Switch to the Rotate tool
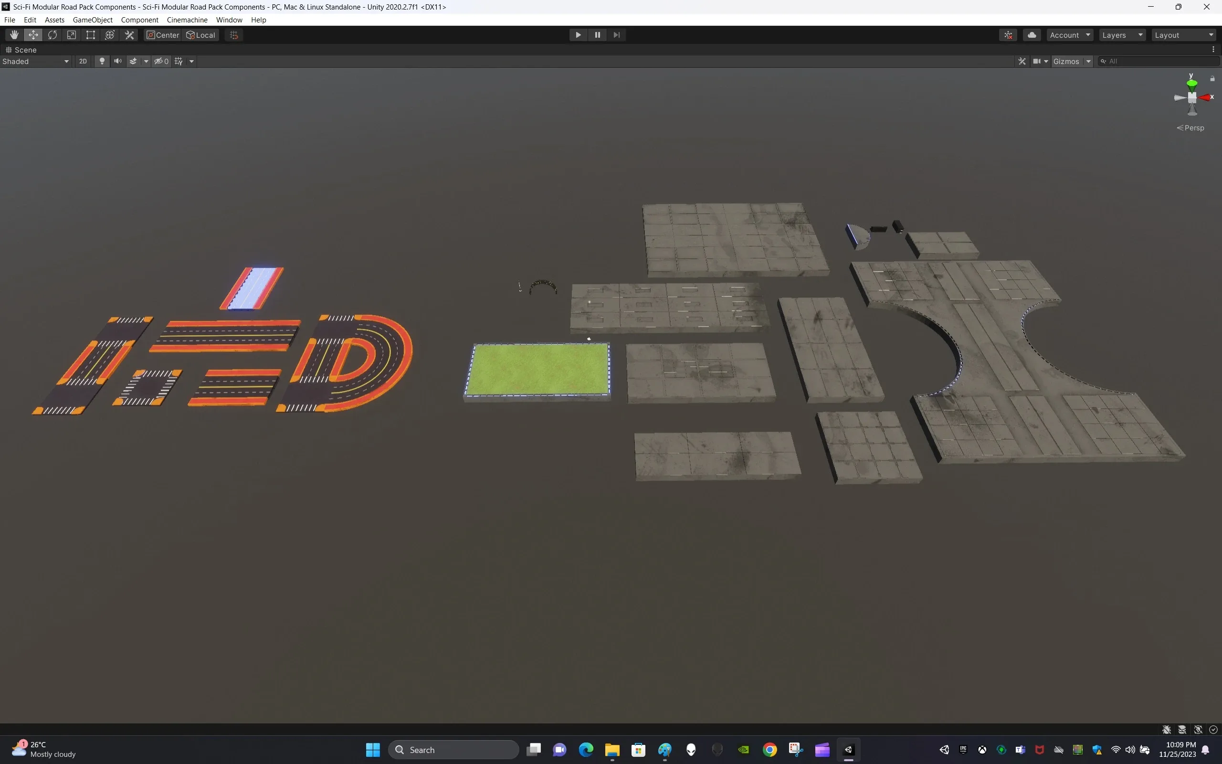The width and height of the screenshot is (1222, 764). (53, 34)
